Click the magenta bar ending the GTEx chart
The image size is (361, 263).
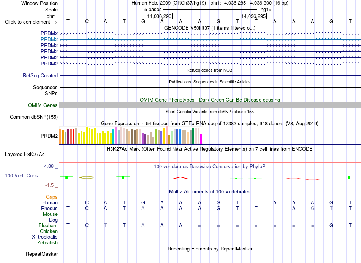tap(201, 139)
